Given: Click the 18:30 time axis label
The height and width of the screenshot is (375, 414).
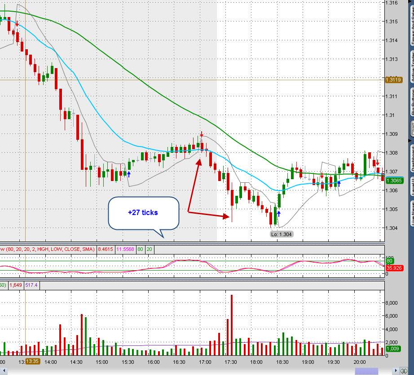Looking at the screenshot, I should pyautogui.click(x=282, y=362).
